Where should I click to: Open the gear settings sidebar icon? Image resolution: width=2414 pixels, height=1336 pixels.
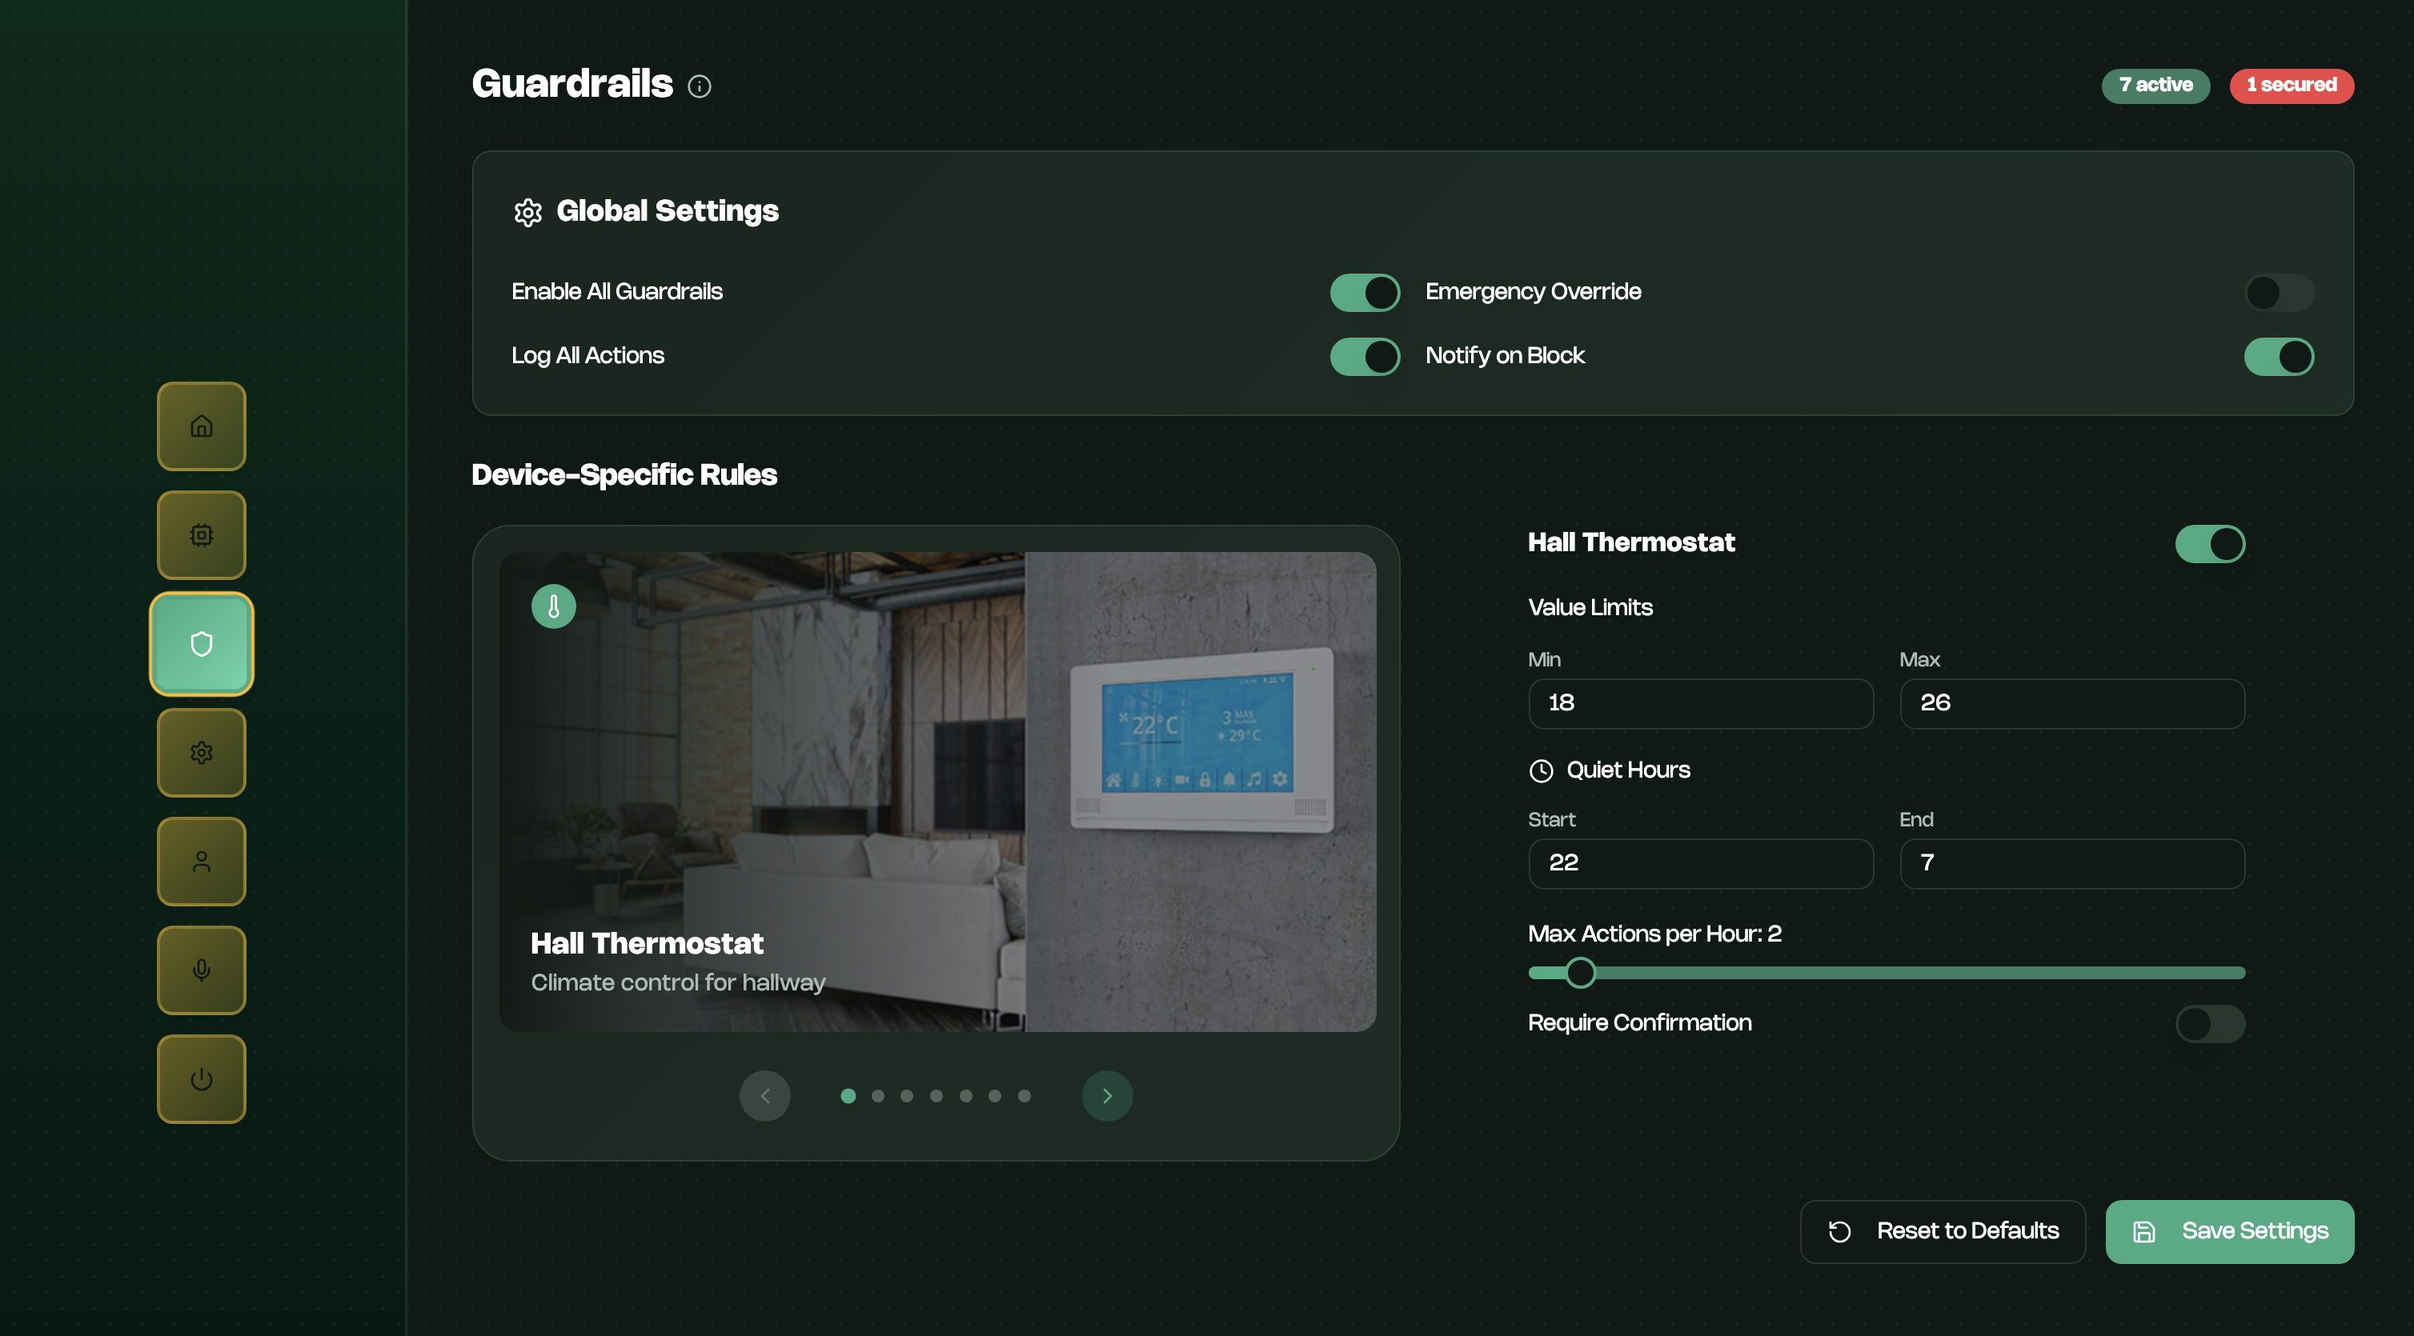[202, 752]
